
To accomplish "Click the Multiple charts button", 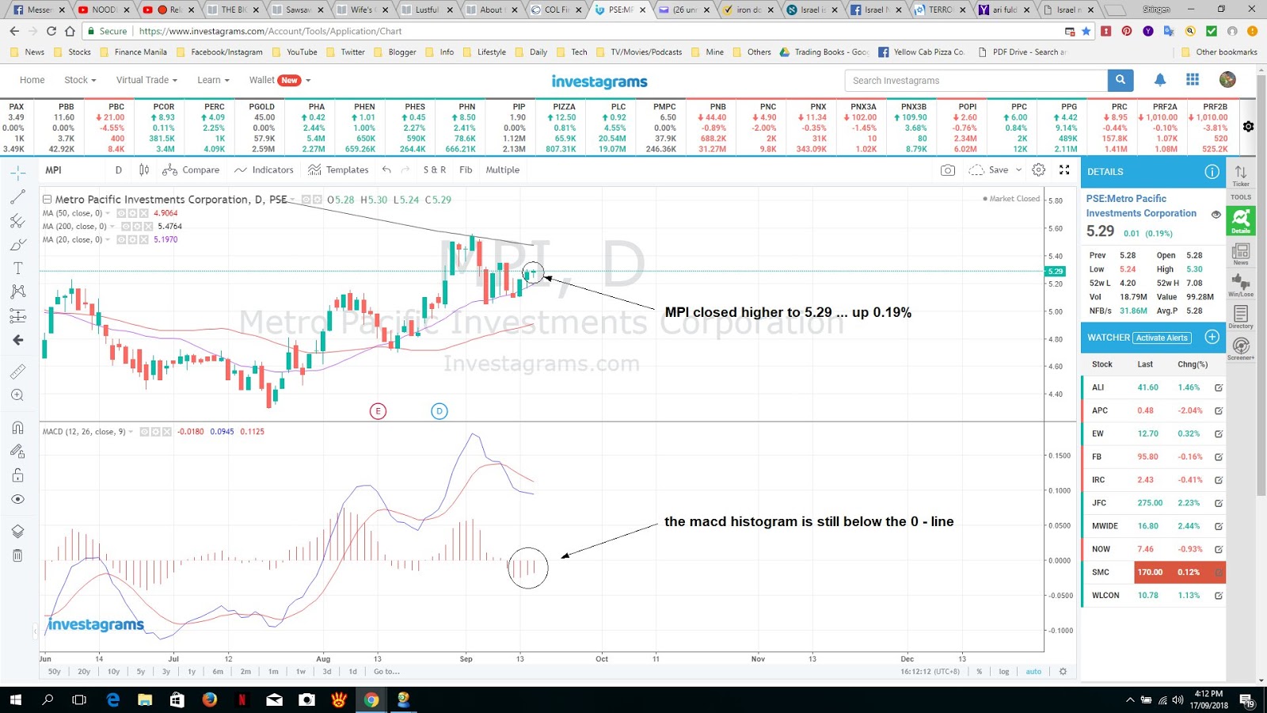I will pos(503,170).
